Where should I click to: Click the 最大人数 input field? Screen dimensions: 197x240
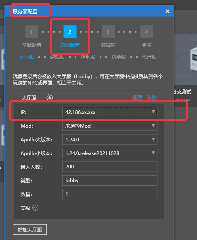tap(110, 167)
